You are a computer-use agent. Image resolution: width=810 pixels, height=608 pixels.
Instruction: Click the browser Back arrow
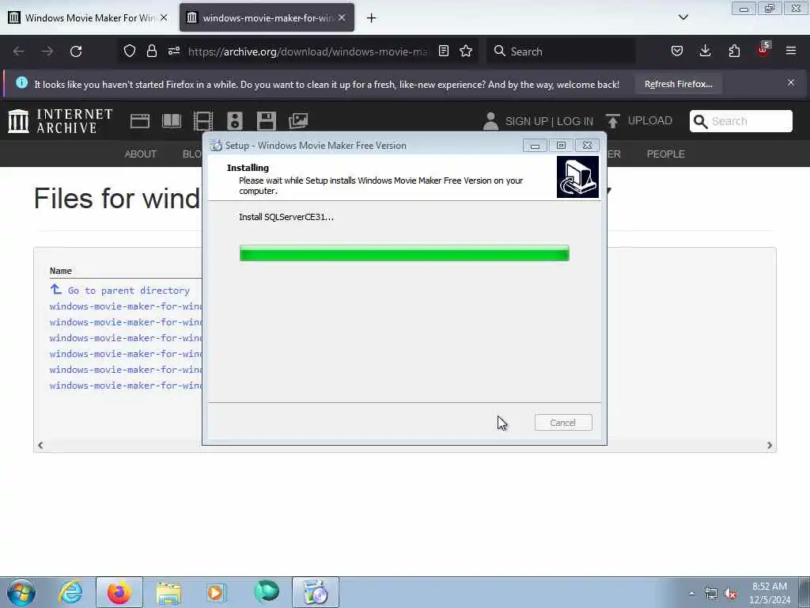point(19,51)
